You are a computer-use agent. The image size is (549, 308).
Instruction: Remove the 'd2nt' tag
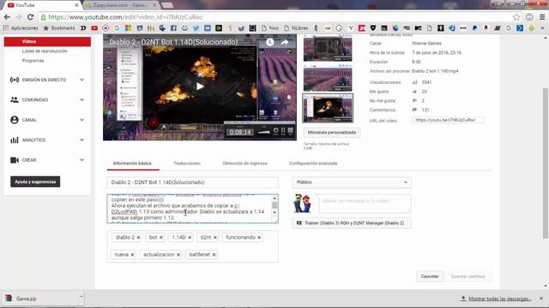(x=215, y=238)
